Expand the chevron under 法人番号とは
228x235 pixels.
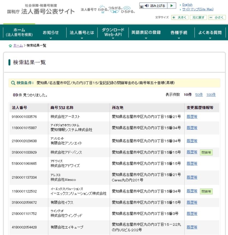[82, 38]
